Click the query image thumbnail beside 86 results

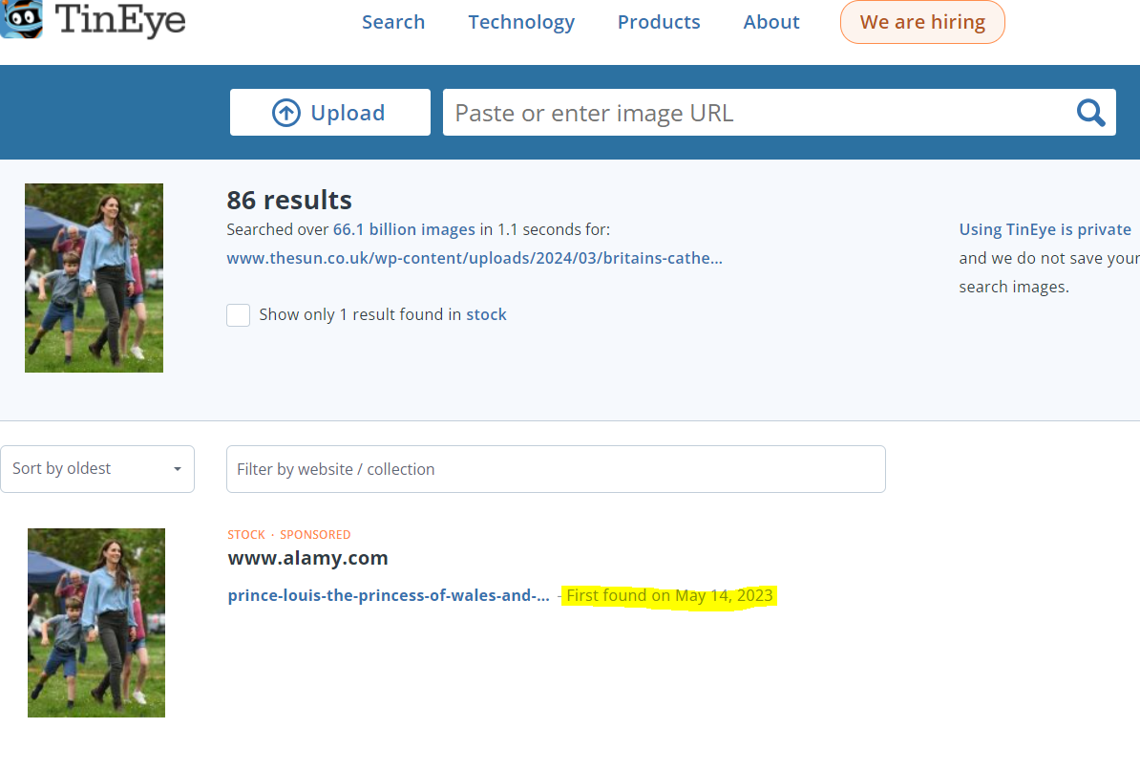click(94, 278)
